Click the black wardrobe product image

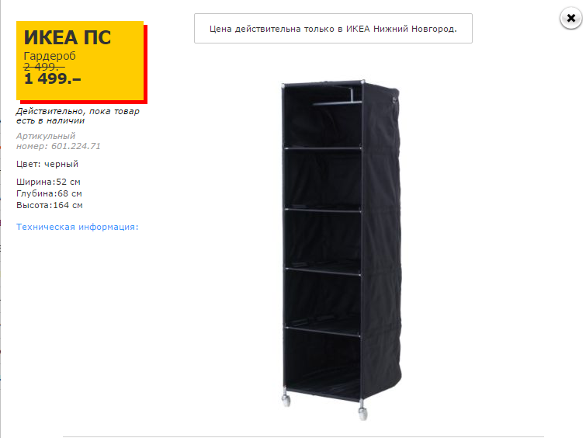(x=342, y=250)
